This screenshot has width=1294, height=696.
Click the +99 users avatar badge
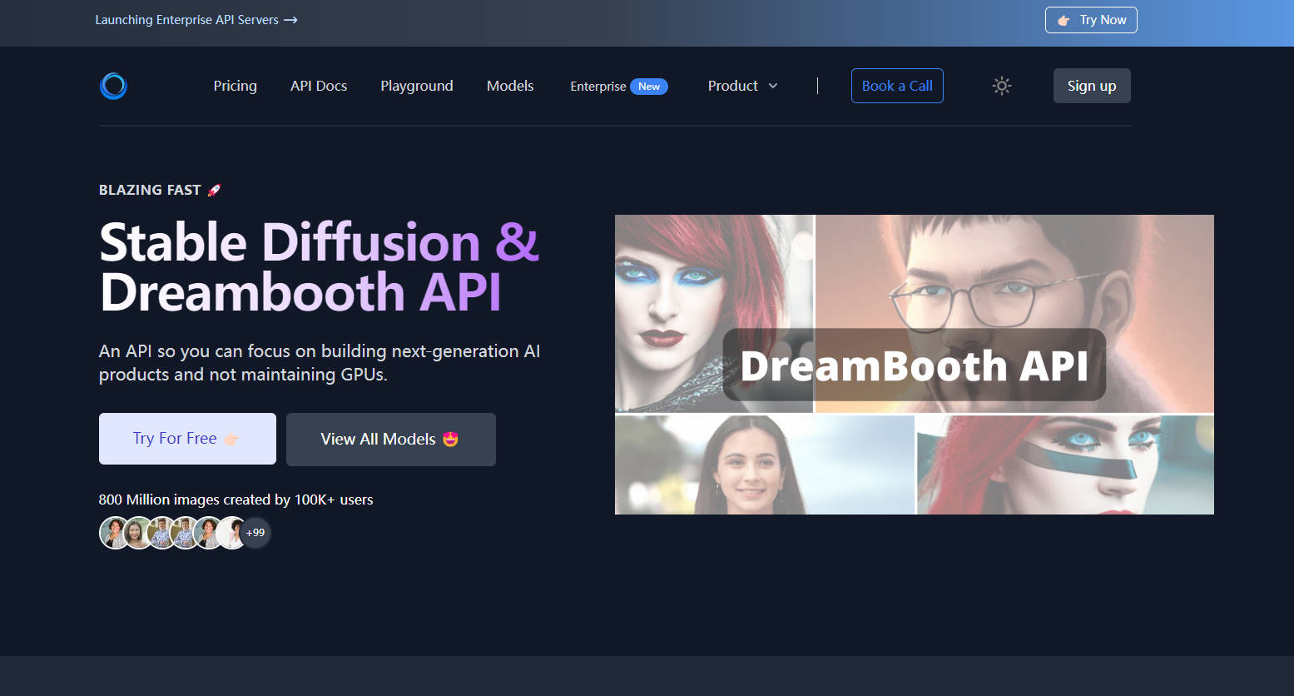[255, 533]
